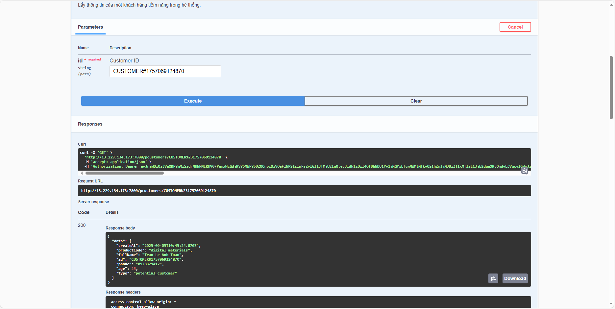The image size is (615, 309).
Task: Copy the response body to clipboard
Action: (x=493, y=278)
